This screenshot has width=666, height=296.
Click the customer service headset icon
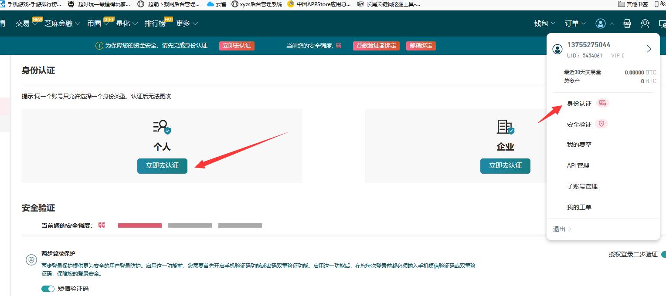click(645, 24)
